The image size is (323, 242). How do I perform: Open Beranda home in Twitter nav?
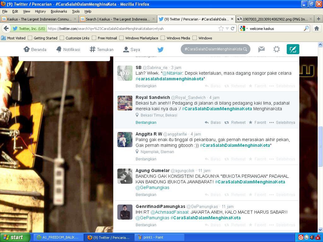(35, 49)
